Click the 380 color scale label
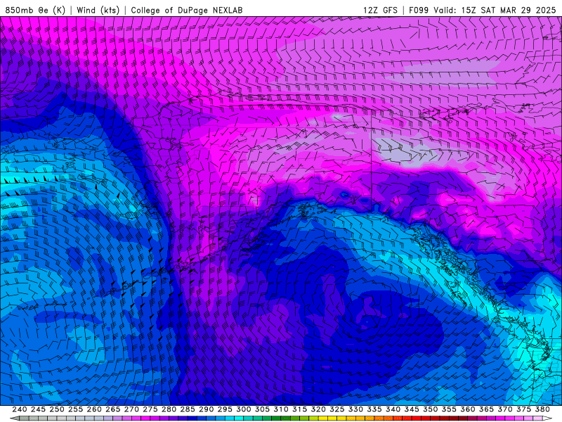The image size is (562, 422). tap(542, 409)
